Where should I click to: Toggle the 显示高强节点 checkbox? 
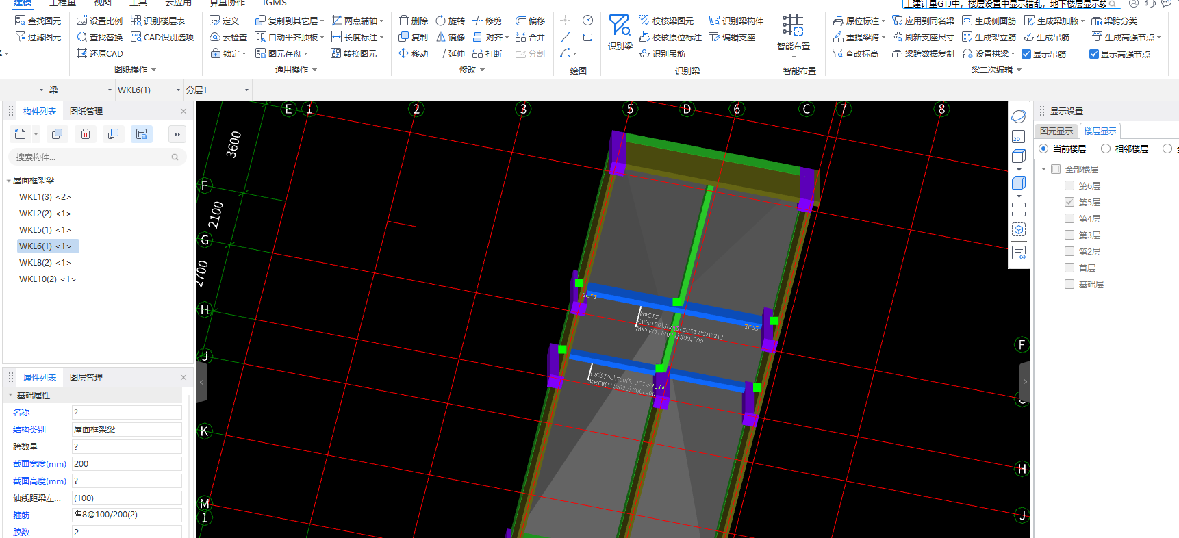click(x=1094, y=54)
